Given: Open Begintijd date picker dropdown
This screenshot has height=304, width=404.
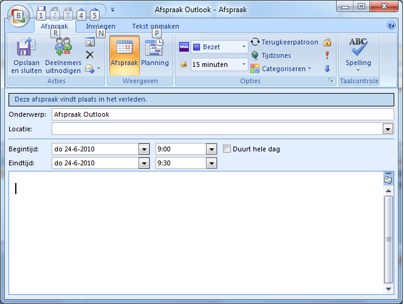Looking at the screenshot, I should 145,149.
